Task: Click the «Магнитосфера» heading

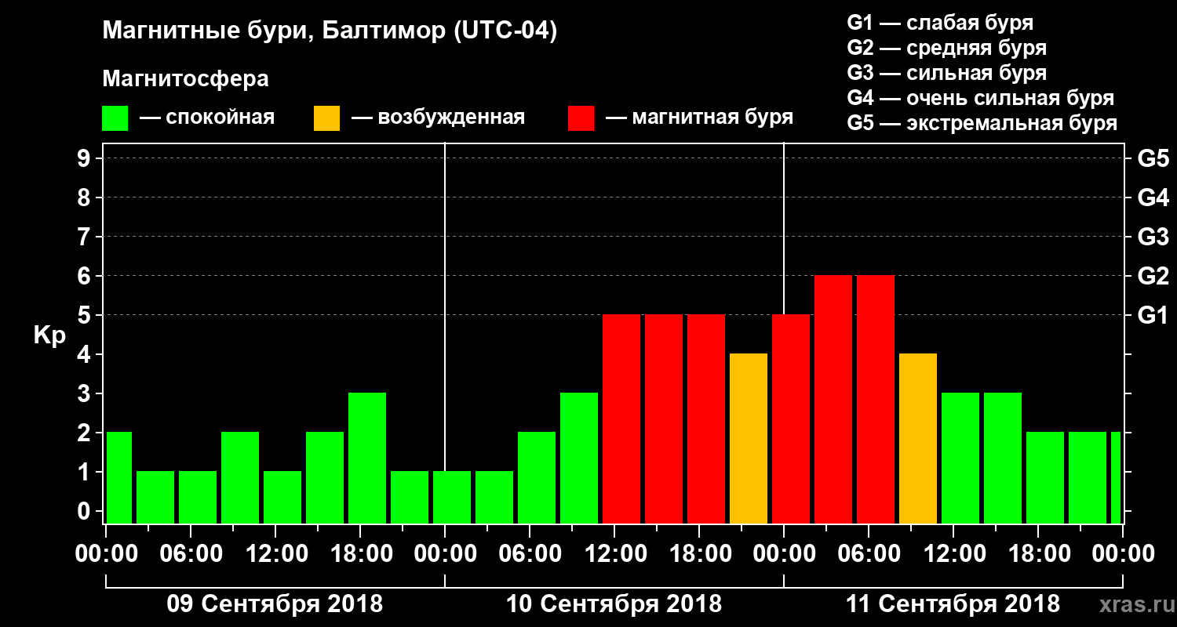Action: tap(185, 79)
